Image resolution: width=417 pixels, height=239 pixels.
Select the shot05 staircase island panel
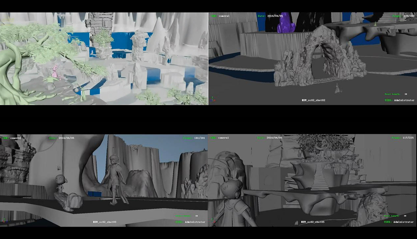[x=313, y=180]
